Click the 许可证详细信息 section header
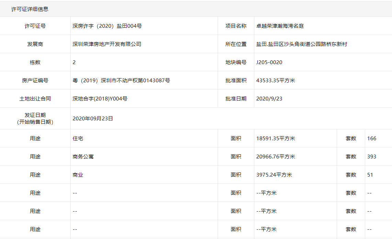The width and height of the screenshot is (392, 239). coord(30,9)
